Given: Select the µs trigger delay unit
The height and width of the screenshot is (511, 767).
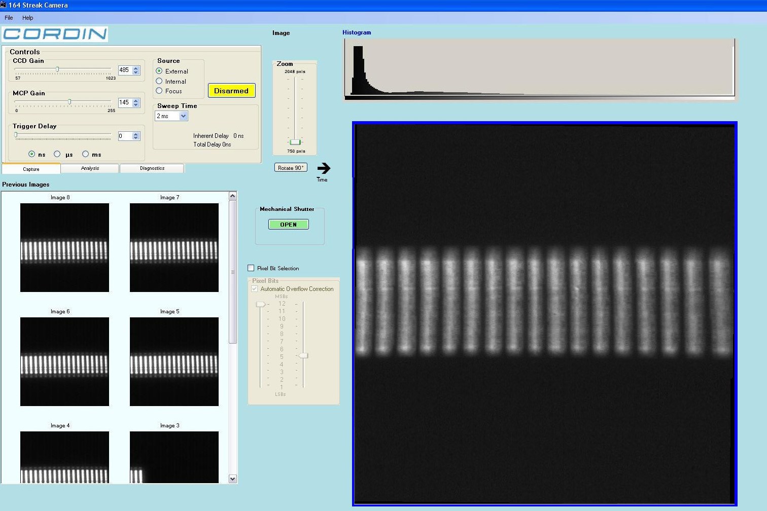Looking at the screenshot, I should click(x=57, y=154).
